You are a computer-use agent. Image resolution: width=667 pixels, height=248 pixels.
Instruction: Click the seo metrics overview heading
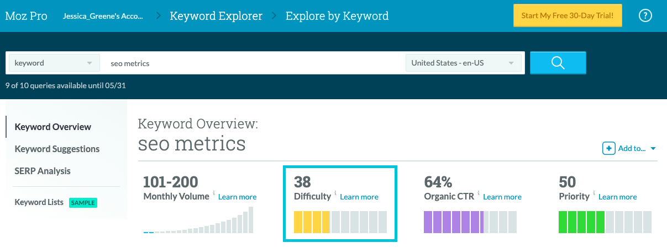[x=192, y=143]
